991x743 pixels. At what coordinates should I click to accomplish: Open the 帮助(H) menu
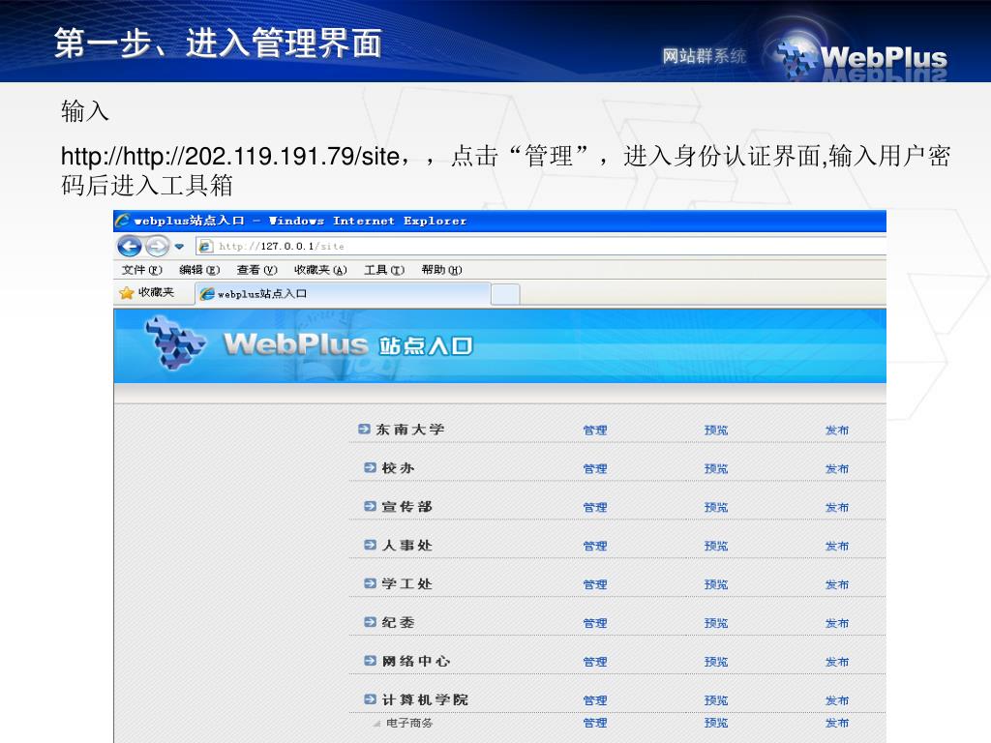click(441, 270)
